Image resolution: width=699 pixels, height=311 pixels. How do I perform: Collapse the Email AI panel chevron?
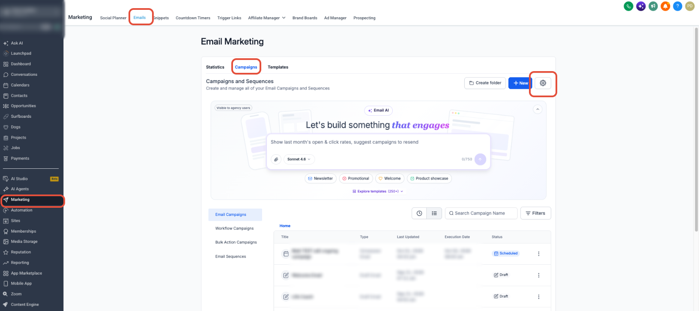(x=538, y=109)
